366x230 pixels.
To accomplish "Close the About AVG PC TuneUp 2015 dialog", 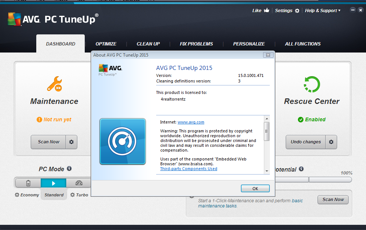I will [268, 55].
